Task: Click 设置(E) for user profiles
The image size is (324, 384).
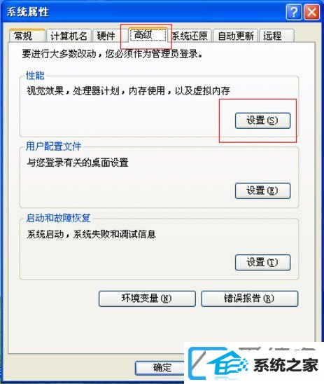Action: point(262,191)
